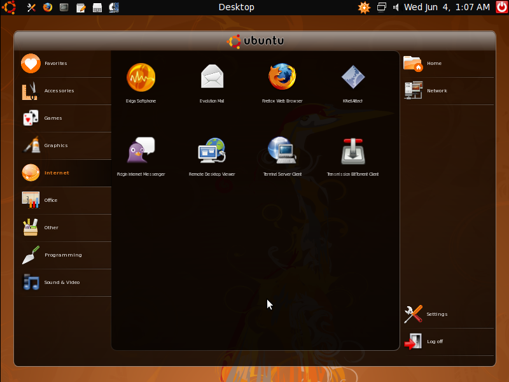Select the Favorites category
This screenshot has width=509, height=382.
tap(66, 63)
